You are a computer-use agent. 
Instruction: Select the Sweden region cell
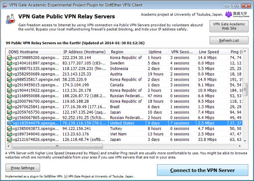tap(117, 63)
